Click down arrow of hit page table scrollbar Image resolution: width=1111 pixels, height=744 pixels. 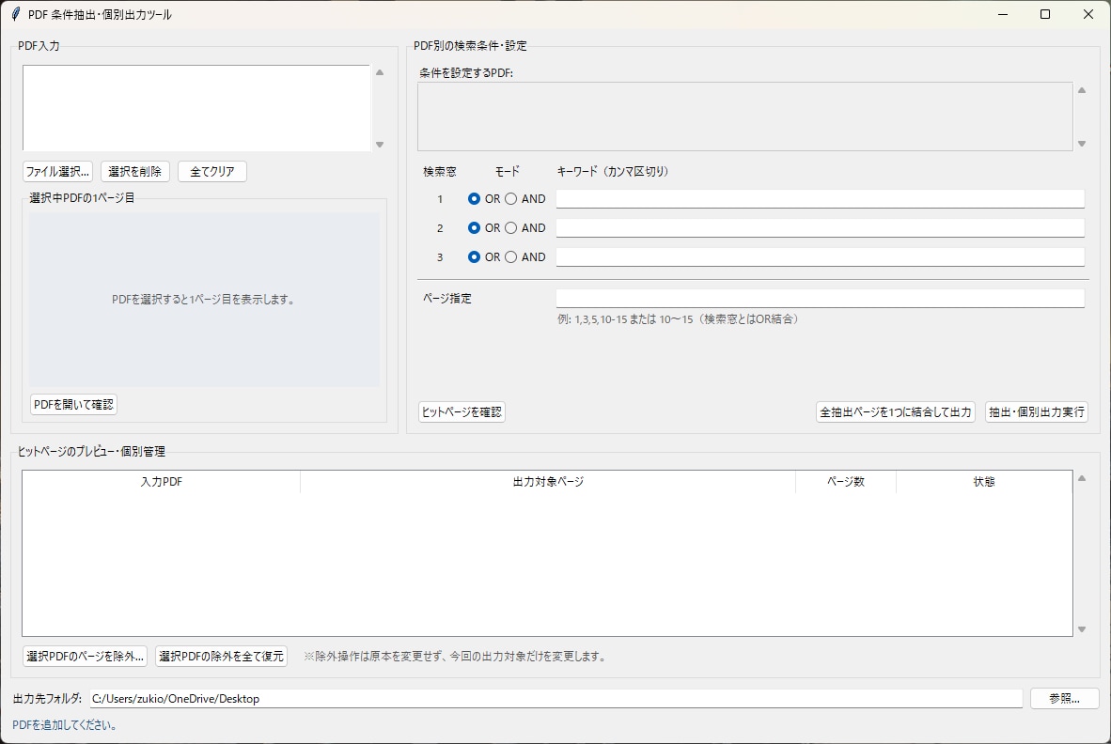point(1082,629)
